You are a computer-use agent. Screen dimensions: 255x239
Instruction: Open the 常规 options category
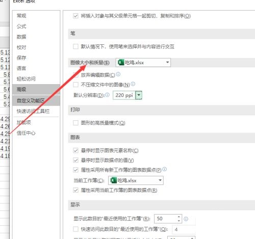point(21,16)
